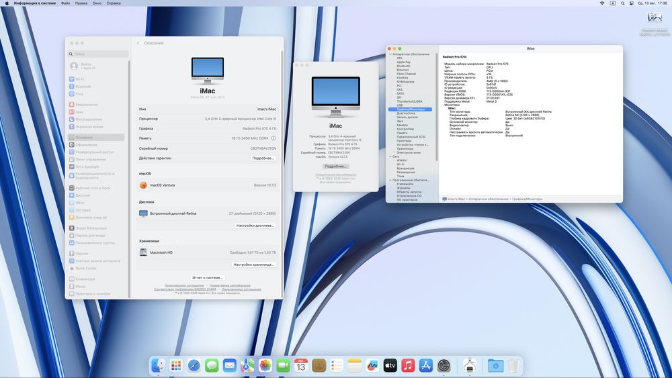
Task: Click Отчет о системе button
Action: click(x=208, y=277)
